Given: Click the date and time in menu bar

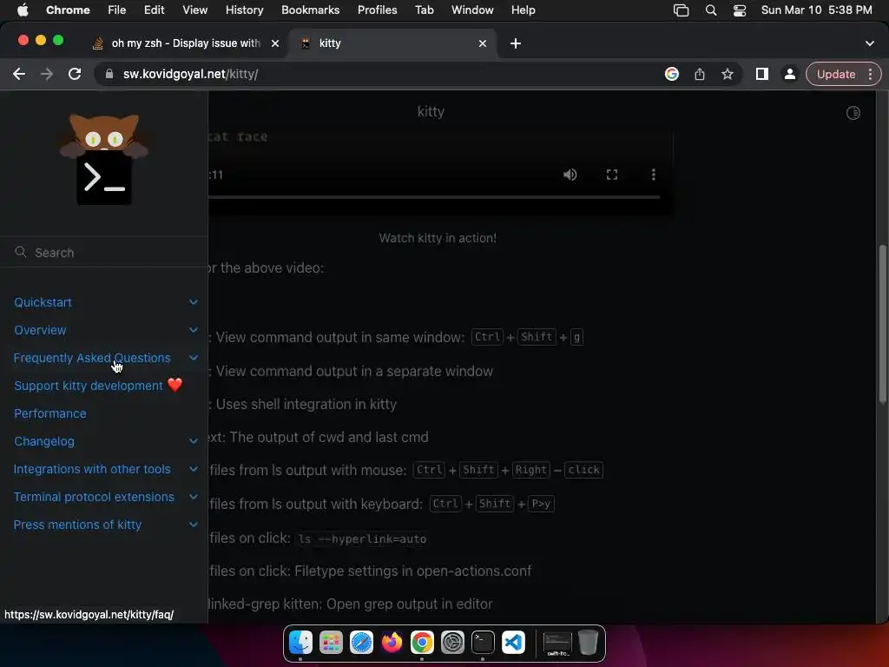Looking at the screenshot, I should [x=816, y=10].
